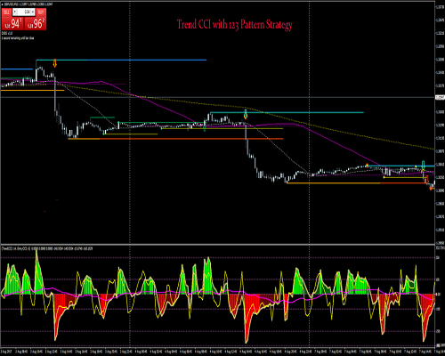Select the orange dot marker at latest low
The image size is (445, 356).
pyautogui.click(x=431, y=189)
